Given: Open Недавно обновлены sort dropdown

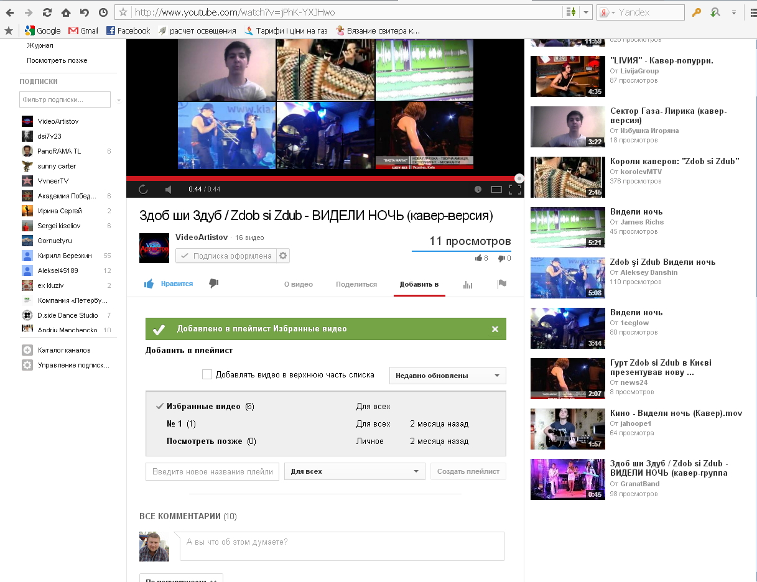Looking at the screenshot, I should [x=447, y=376].
